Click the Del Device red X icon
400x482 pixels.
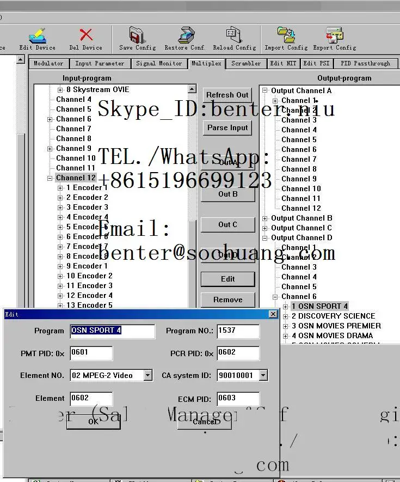86,35
